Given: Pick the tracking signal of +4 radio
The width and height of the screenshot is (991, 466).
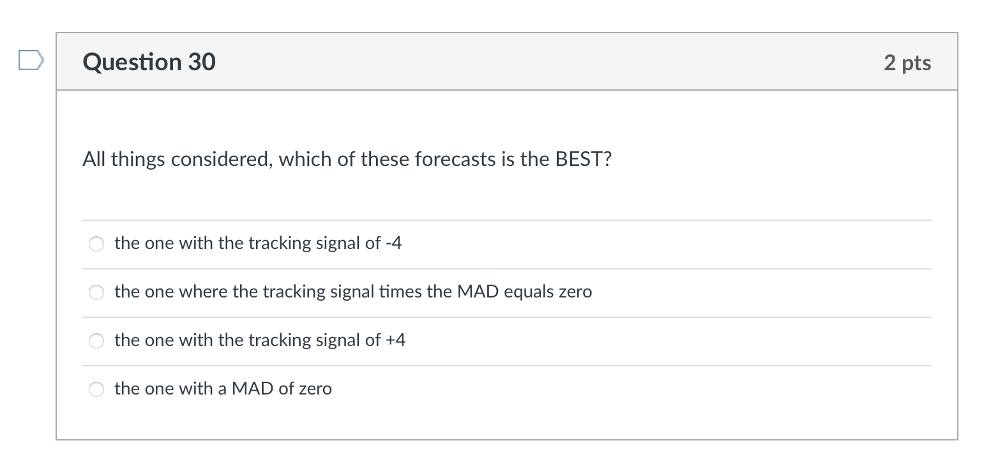Looking at the screenshot, I should (96, 341).
